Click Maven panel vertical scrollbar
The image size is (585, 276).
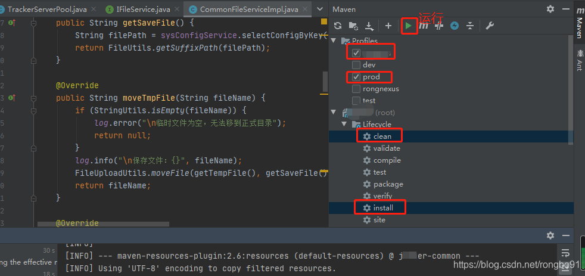click(571, 89)
